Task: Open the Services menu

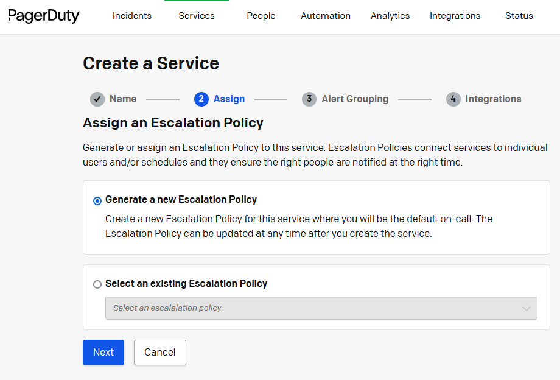Action: click(196, 16)
